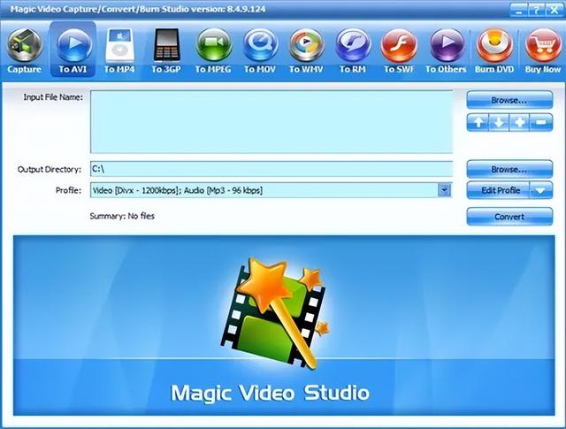Select the To SWF Flash converter
This screenshot has width=566, height=429.
(x=399, y=50)
